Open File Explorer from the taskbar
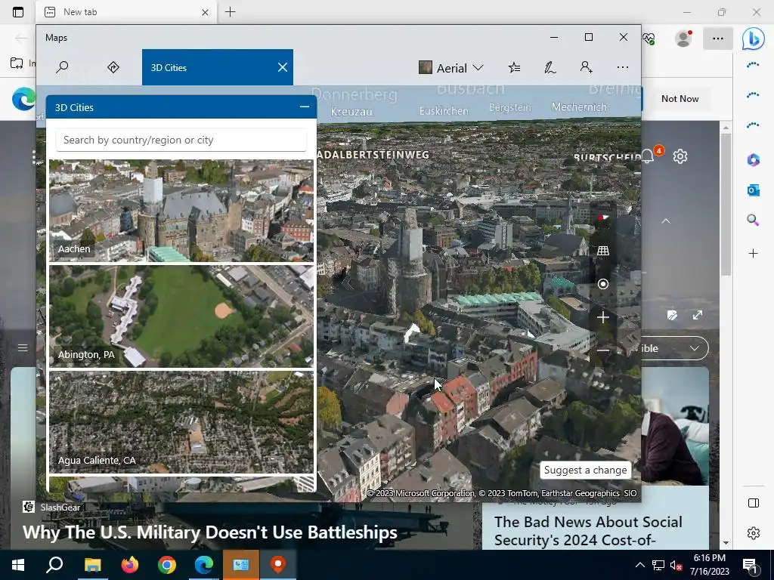 pyautogui.click(x=92, y=565)
